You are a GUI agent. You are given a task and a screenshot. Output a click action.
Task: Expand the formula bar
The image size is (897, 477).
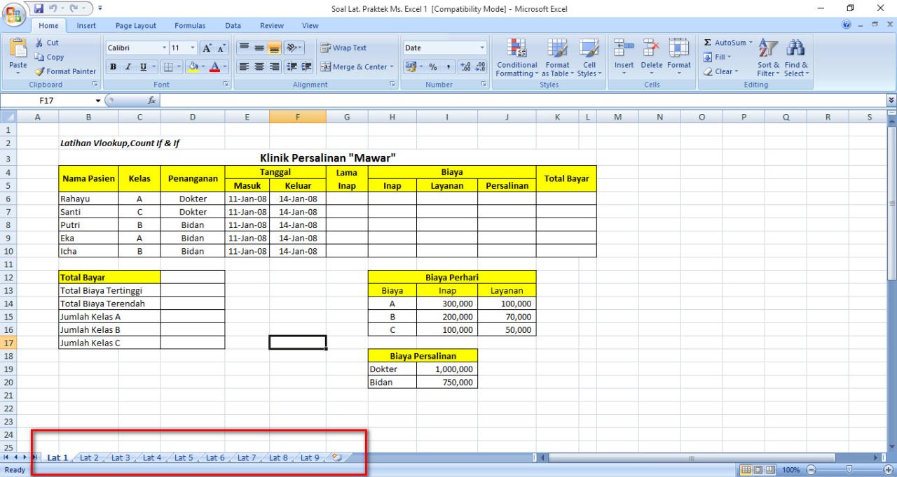[891, 100]
